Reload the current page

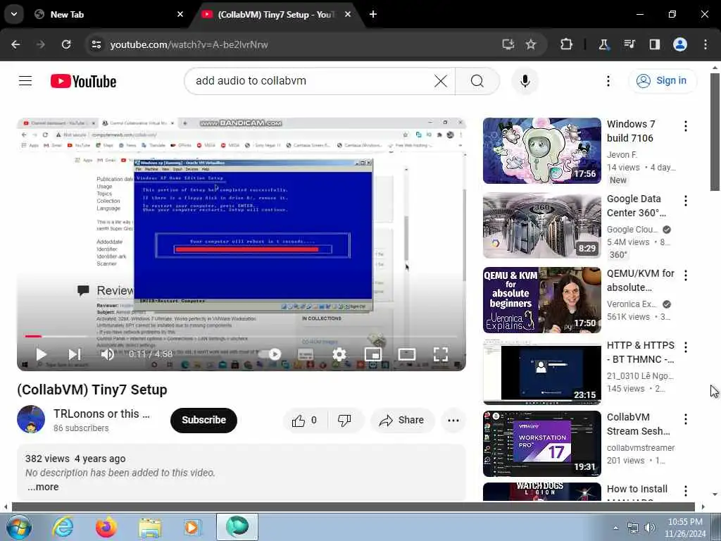(66, 44)
